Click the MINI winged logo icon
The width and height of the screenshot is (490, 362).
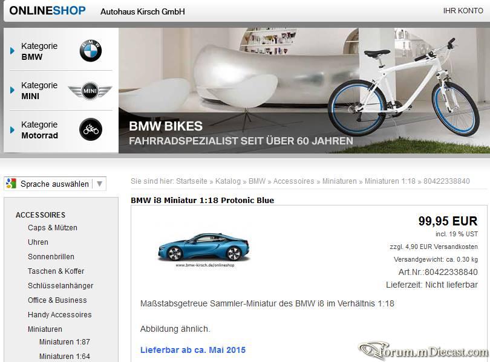[x=90, y=91]
